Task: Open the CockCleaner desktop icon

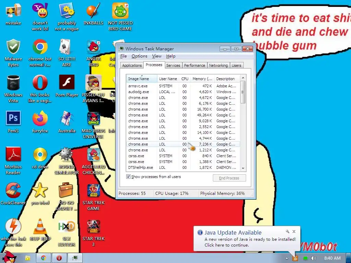Action: tap(13, 194)
